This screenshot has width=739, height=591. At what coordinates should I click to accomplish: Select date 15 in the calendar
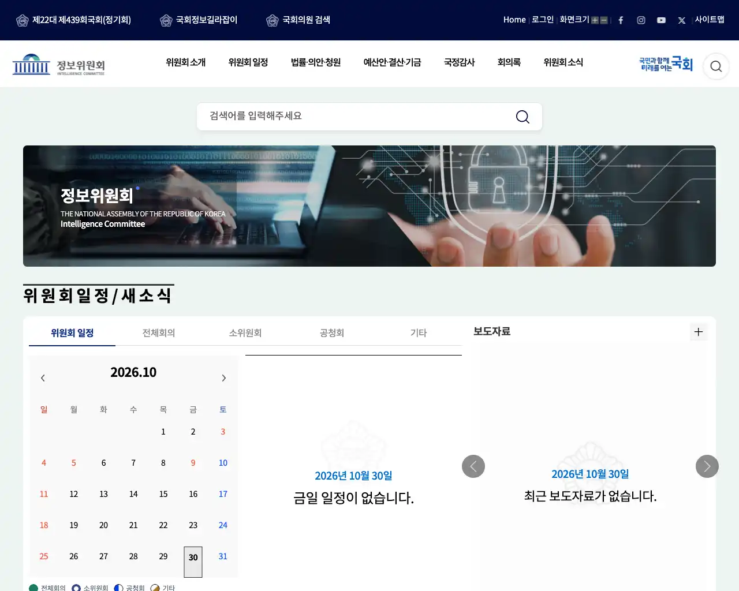tap(163, 494)
